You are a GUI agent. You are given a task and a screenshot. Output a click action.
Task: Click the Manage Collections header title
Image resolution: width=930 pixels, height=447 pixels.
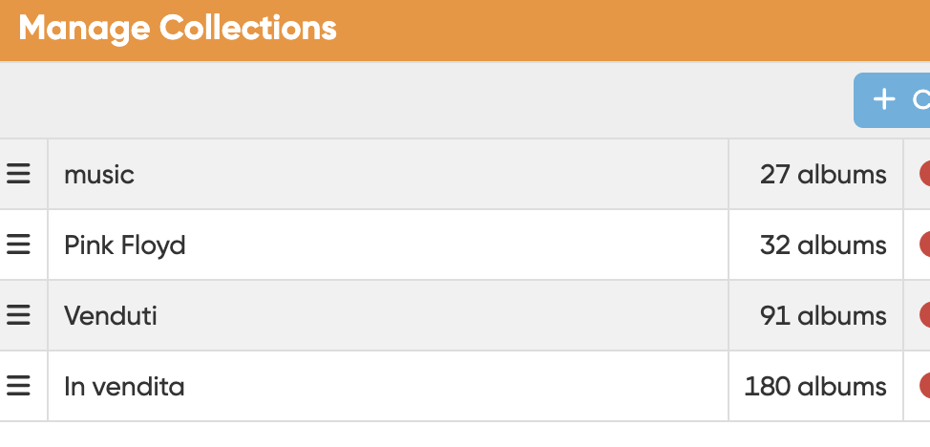pyautogui.click(x=178, y=28)
